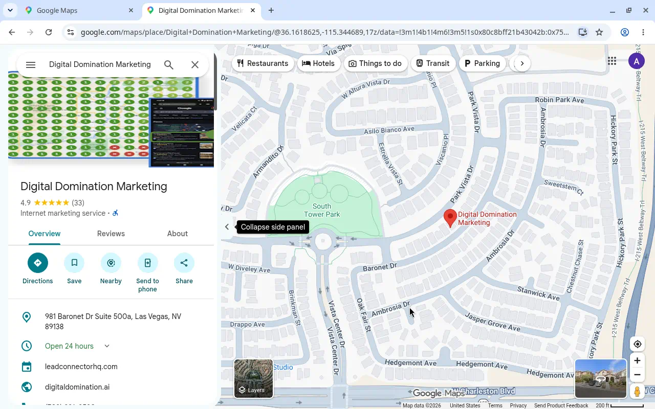Go back in the browser
655x409 pixels.
pos(12,32)
